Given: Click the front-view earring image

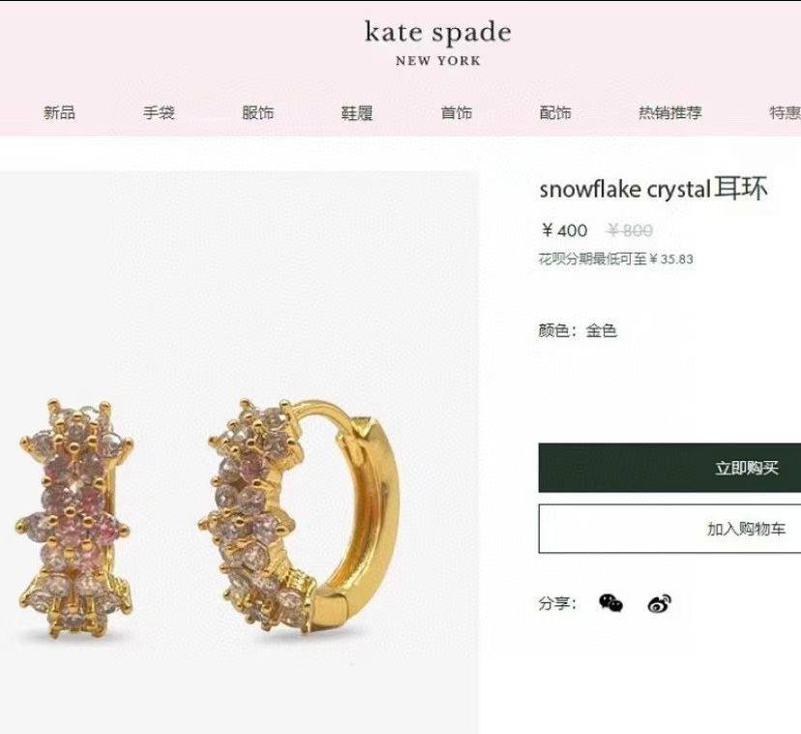Looking at the screenshot, I should pyautogui.click(x=75, y=518).
